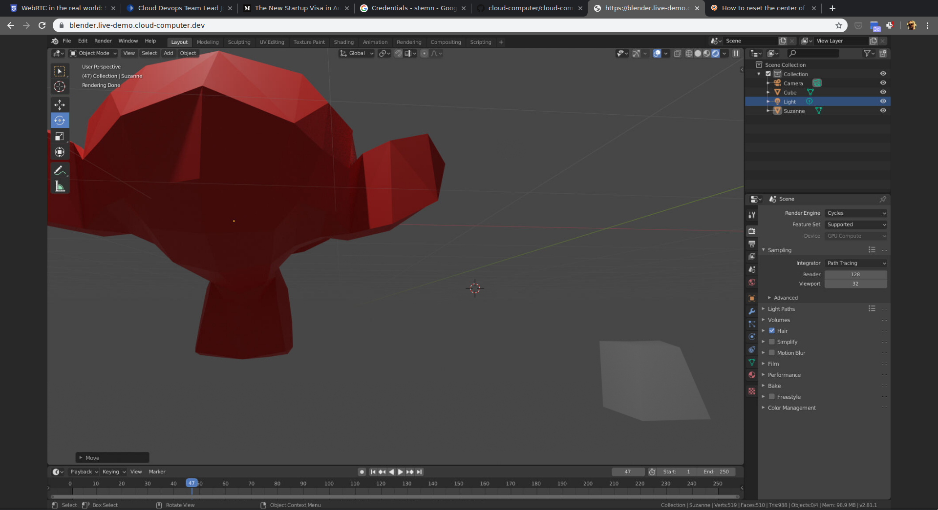938x510 pixels.
Task: Open the Render properties tab
Action: point(752,231)
